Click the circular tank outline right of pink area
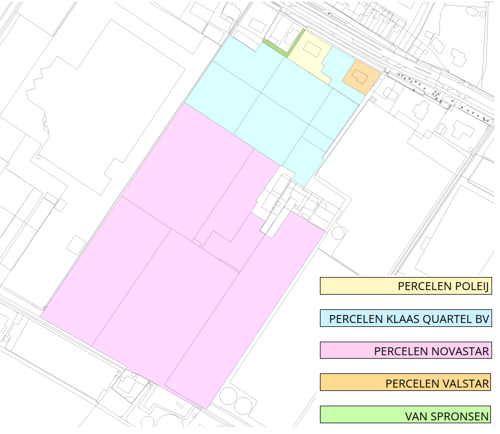Image resolution: width=500 pixels, height=434 pixels. (338, 233)
